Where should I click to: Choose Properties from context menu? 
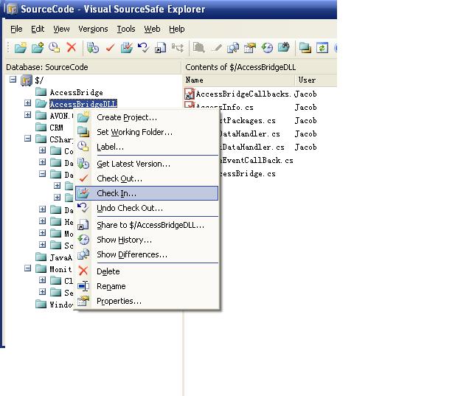click(147, 301)
